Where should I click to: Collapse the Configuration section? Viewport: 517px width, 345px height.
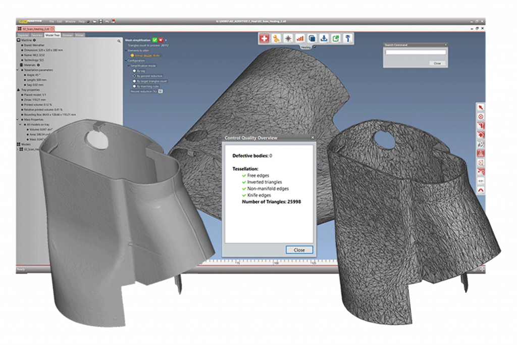pos(126,60)
